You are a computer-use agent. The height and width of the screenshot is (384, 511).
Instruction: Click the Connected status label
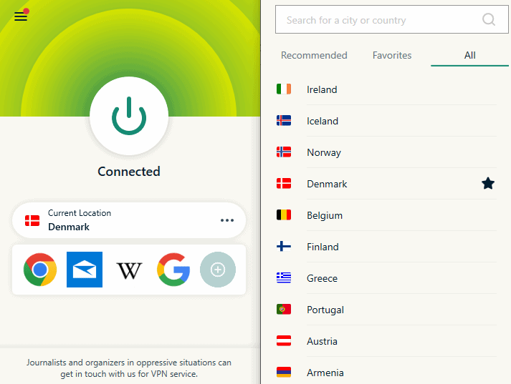click(129, 172)
